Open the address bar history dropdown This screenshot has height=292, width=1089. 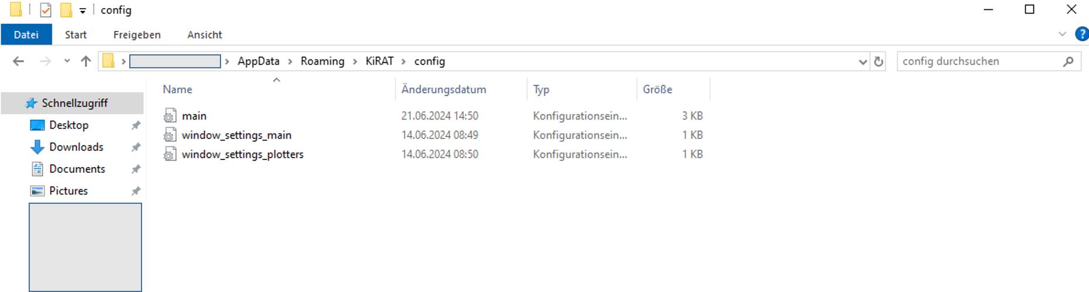point(863,62)
